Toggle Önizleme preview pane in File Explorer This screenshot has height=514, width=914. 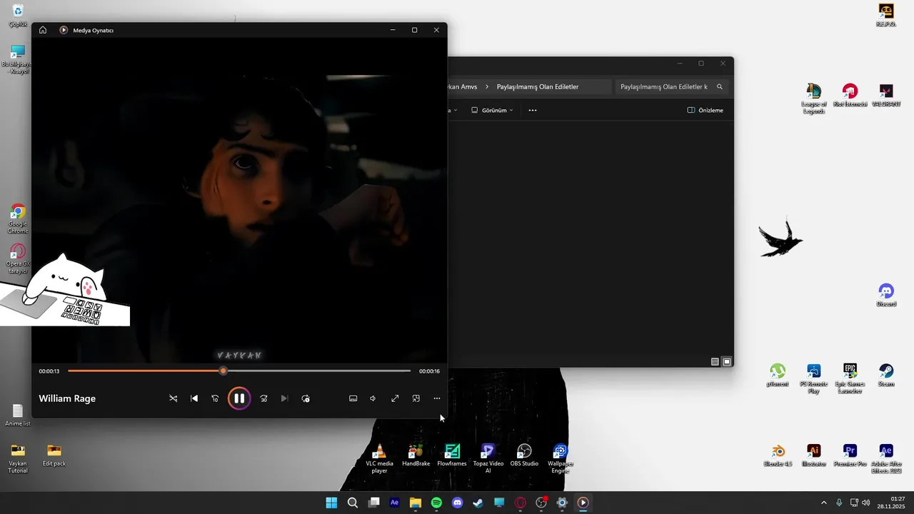[705, 110]
